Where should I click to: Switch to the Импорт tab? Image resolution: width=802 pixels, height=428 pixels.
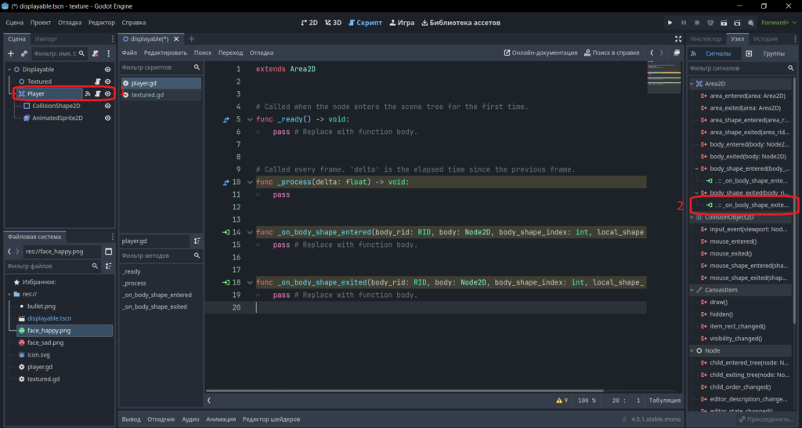click(x=46, y=39)
